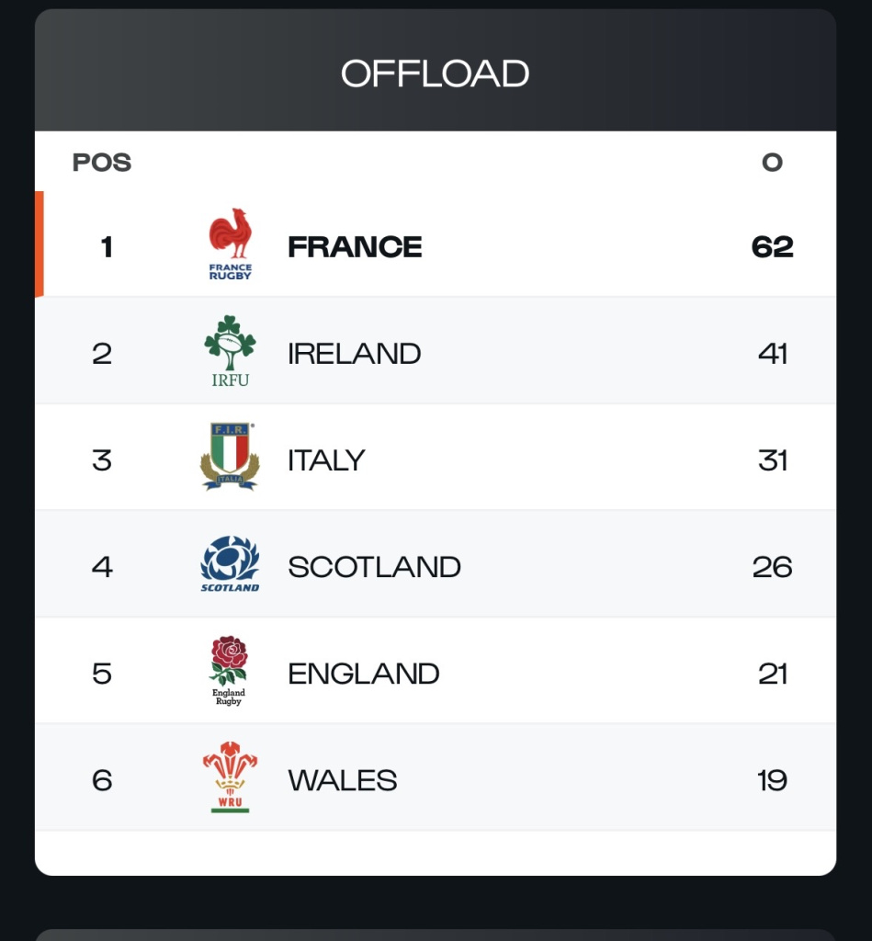
Task: Tap the ENGLAND team name
Action: [x=363, y=674]
